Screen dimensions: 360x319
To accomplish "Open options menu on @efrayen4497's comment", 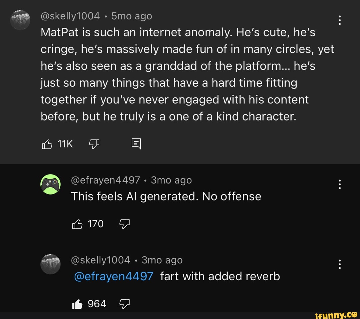I will click(340, 185).
